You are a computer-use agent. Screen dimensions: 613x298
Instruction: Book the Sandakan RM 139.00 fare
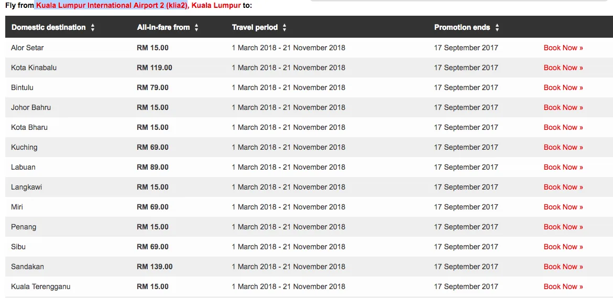[x=563, y=267]
